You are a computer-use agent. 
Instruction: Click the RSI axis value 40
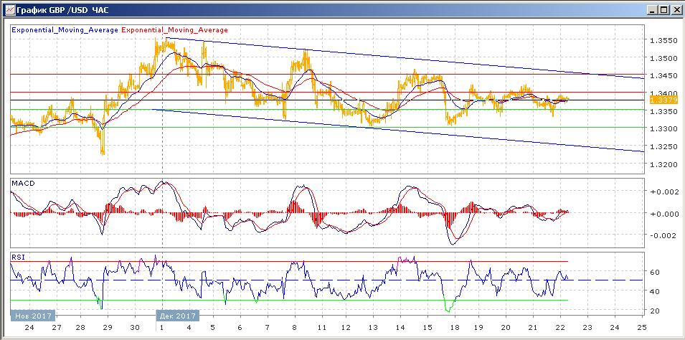coord(655,291)
